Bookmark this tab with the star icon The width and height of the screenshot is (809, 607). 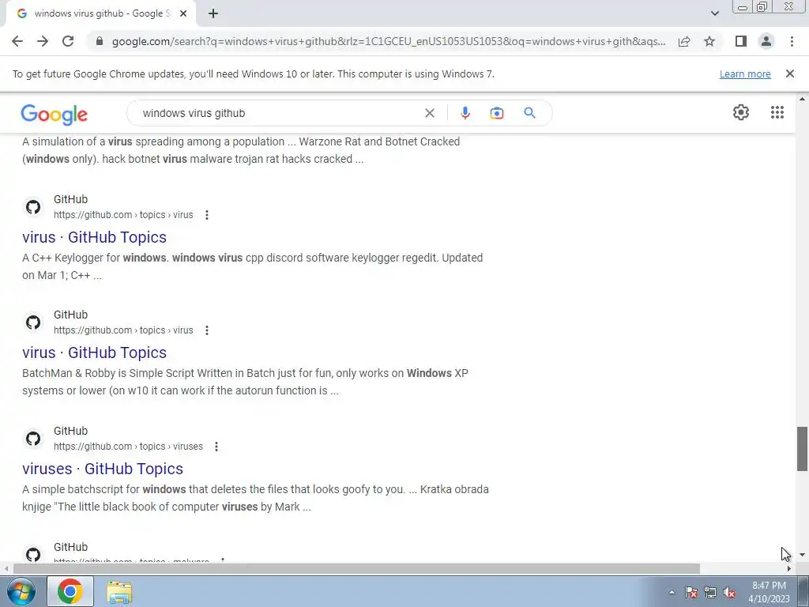click(709, 41)
